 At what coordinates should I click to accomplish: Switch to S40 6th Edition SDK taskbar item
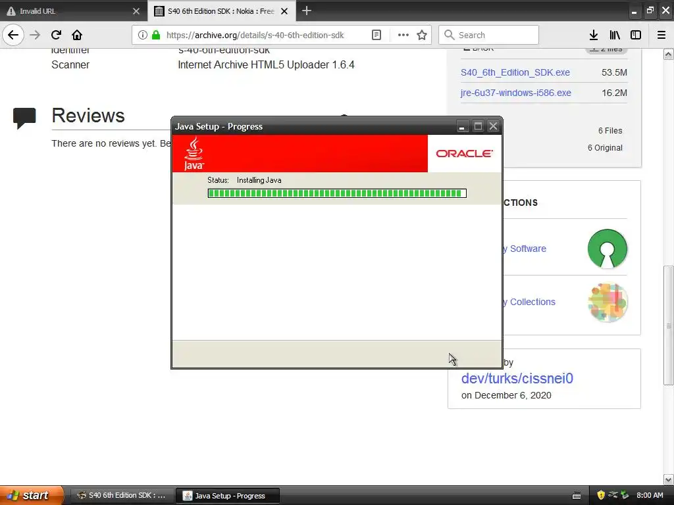click(122, 496)
